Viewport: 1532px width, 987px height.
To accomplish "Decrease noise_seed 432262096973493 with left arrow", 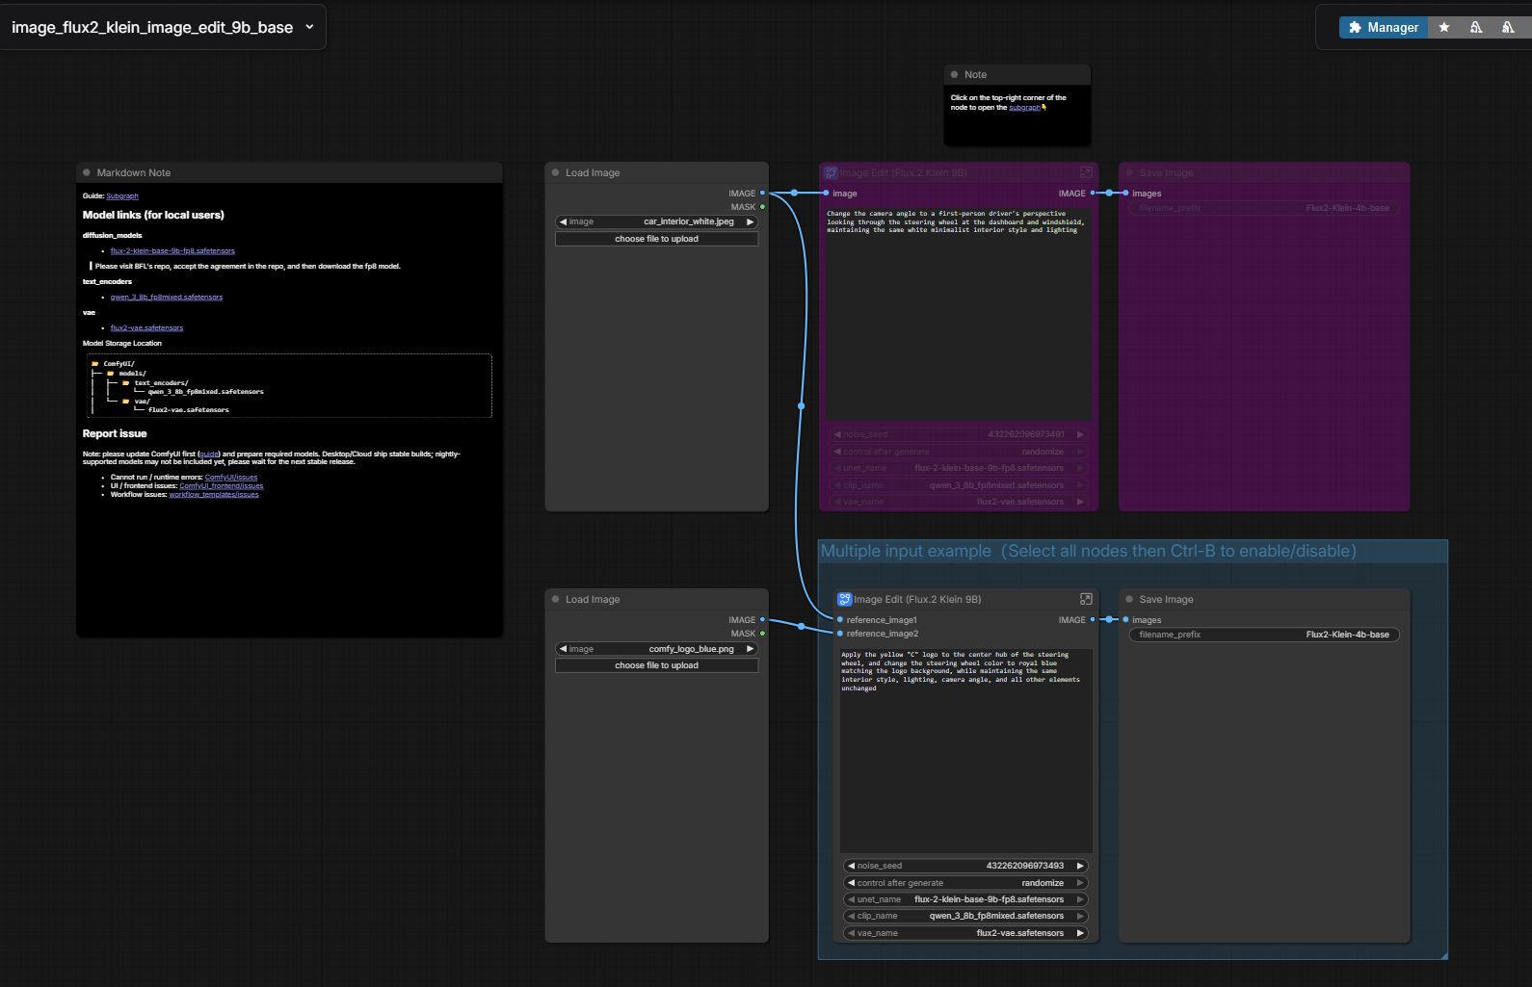I will coord(851,866).
